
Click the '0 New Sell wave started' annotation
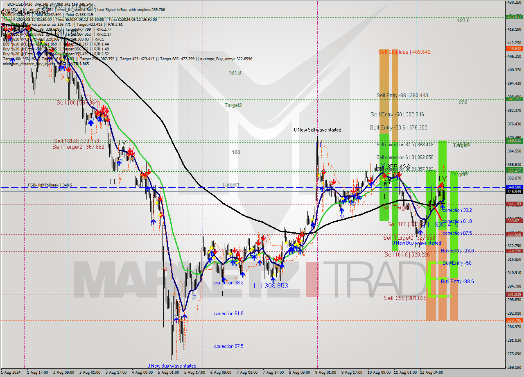click(317, 130)
